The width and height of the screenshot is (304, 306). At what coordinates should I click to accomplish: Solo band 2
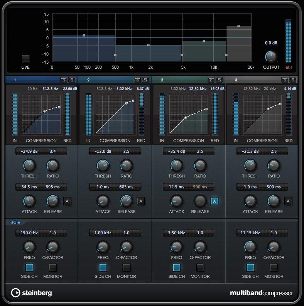point(145,80)
